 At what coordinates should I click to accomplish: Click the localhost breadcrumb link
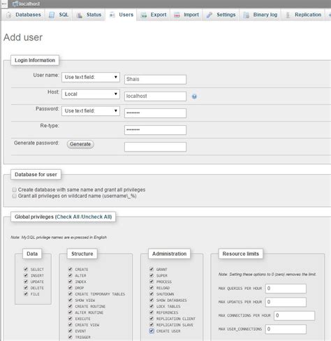click(x=29, y=4)
